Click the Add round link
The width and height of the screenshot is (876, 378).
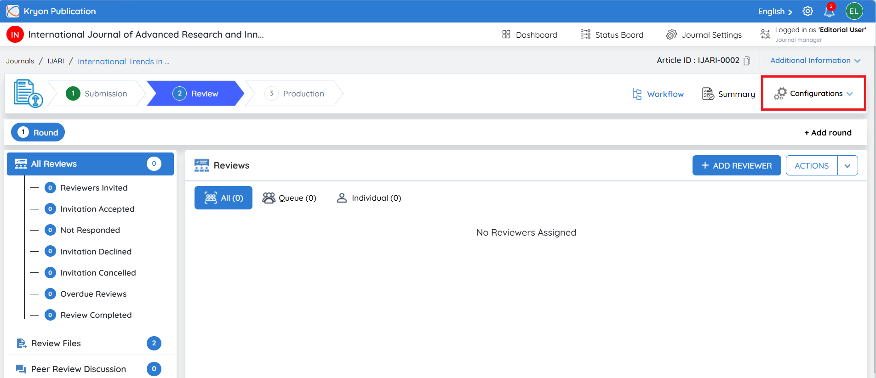click(x=828, y=133)
